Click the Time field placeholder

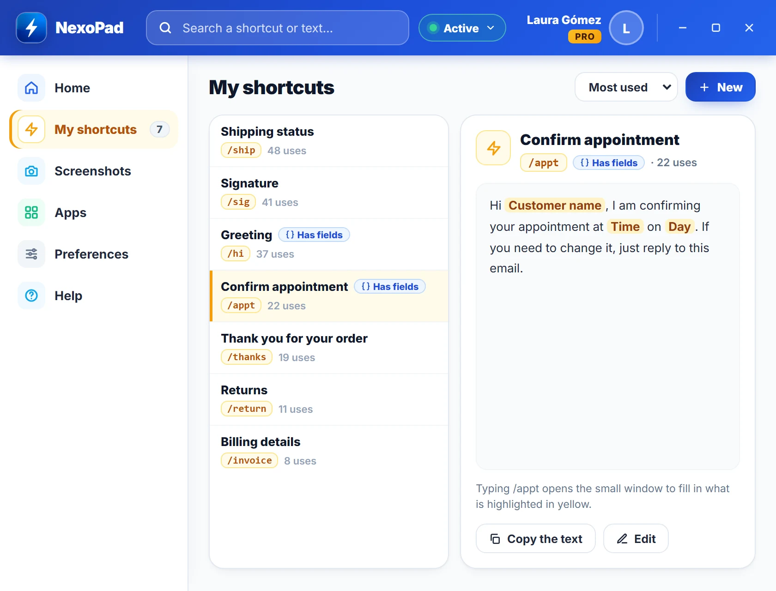click(625, 226)
